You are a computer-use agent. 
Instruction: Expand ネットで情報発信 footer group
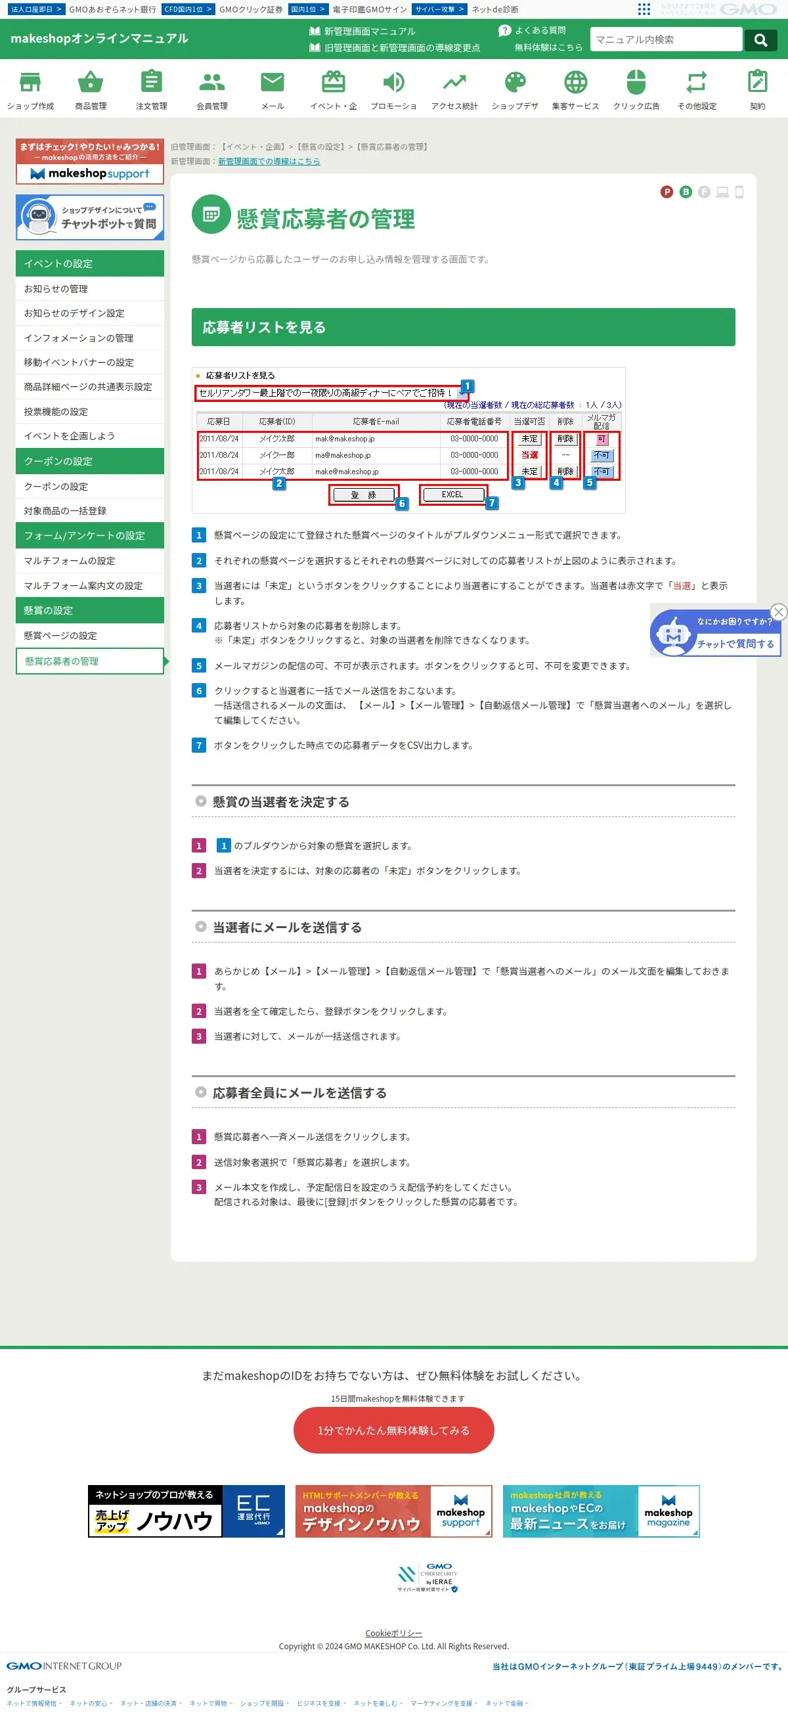tap(33, 1703)
